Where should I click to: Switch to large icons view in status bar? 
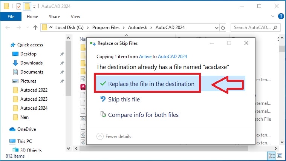point(280,156)
